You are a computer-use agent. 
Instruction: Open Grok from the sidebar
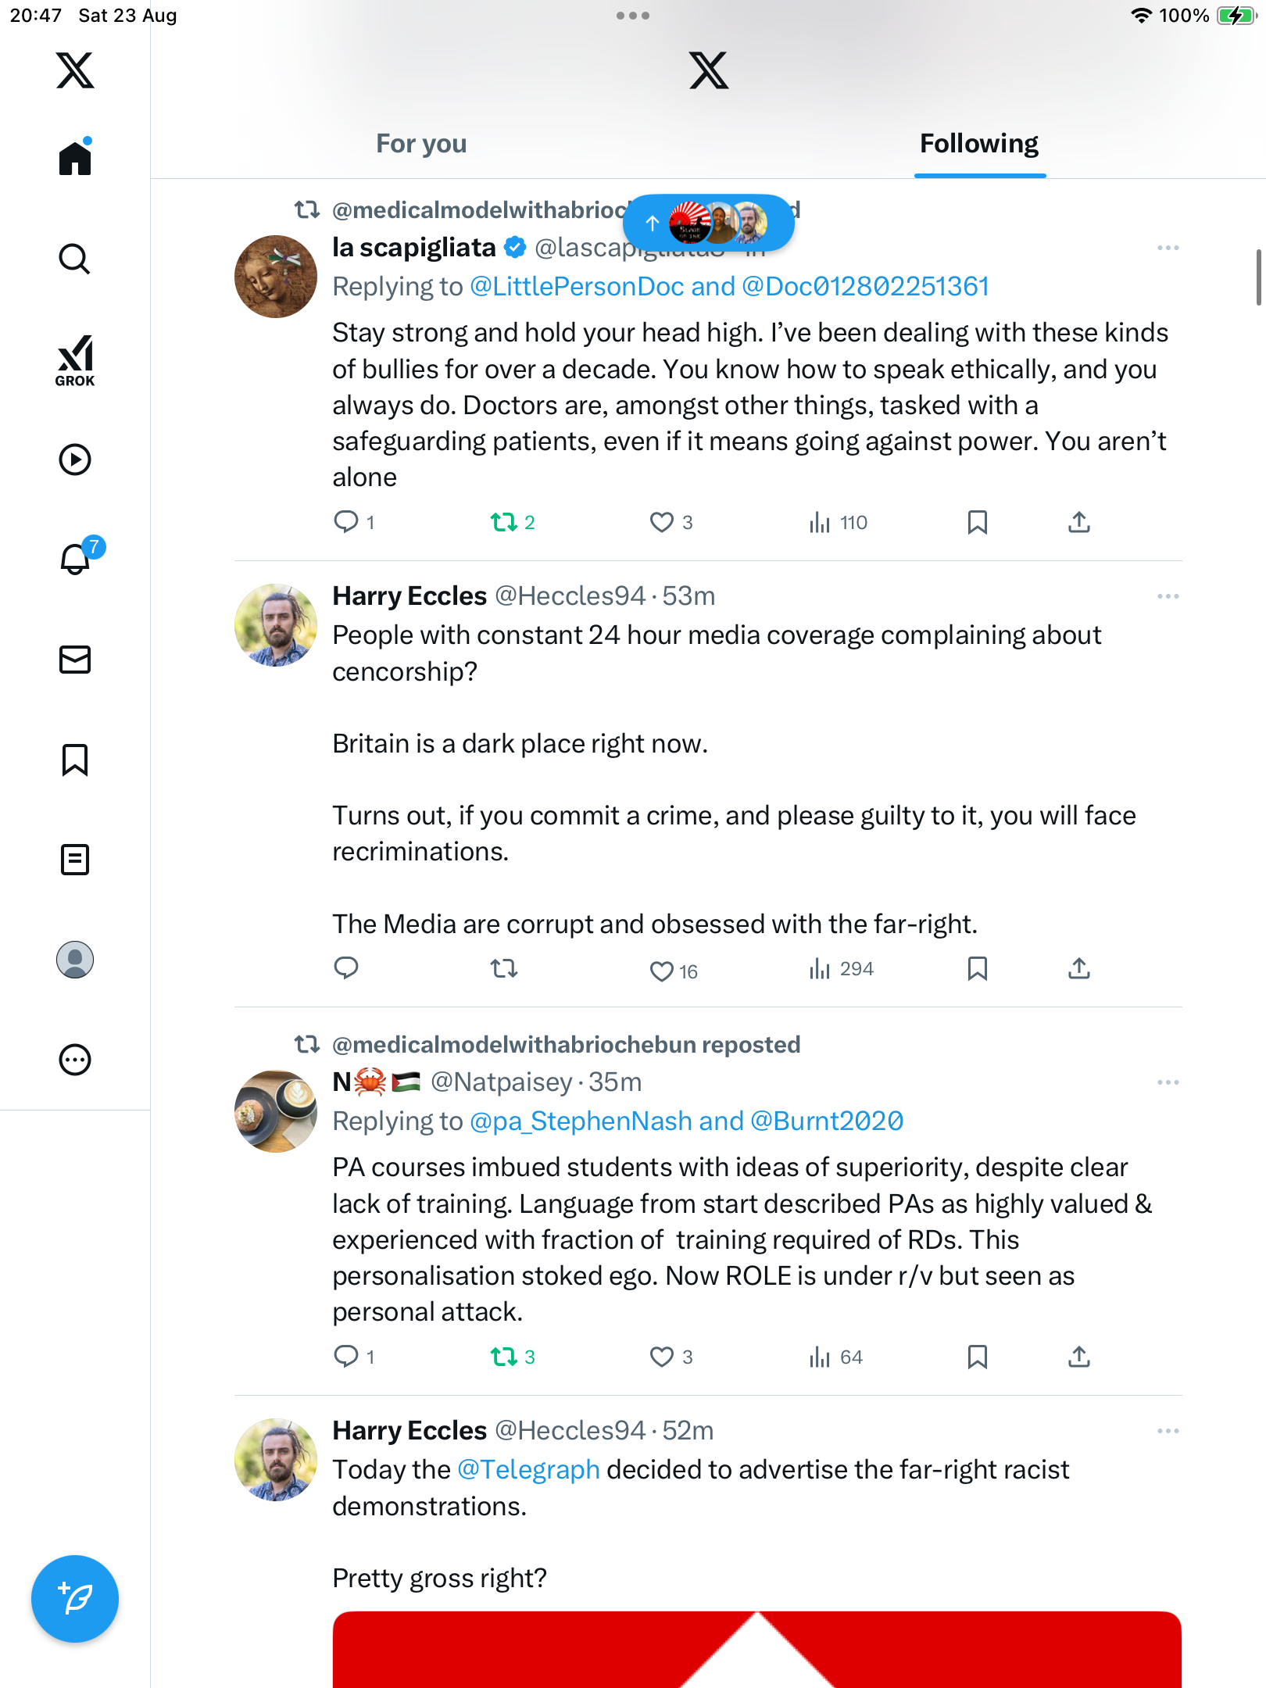(75, 360)
